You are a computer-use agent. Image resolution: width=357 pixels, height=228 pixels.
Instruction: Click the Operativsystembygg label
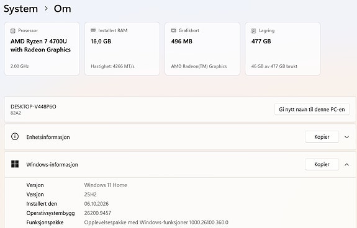point(50,213)
